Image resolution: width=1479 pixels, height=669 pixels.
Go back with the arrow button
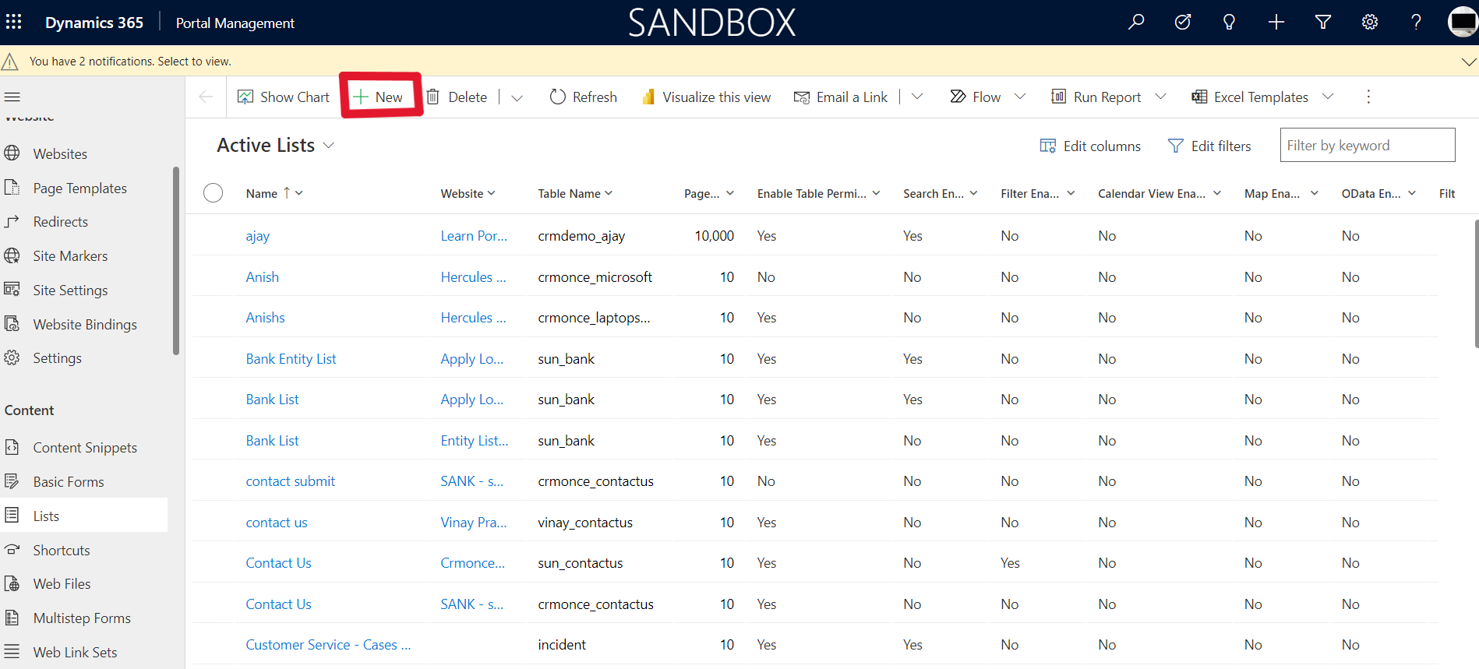coord(206,97)
